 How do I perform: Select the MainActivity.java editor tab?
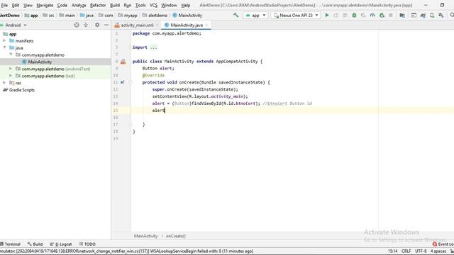[x=187, y=25]
